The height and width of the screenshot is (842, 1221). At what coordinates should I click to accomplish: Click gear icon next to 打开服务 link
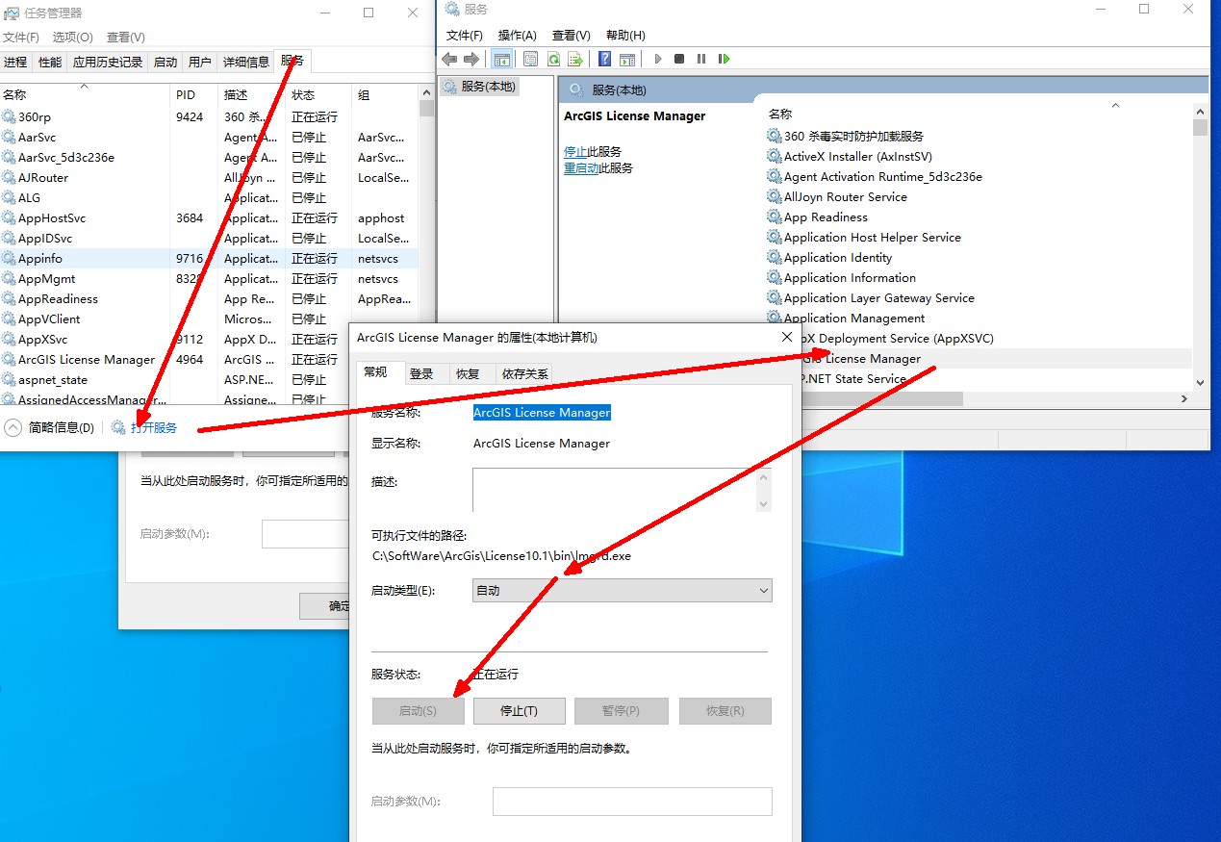[118, 427]
